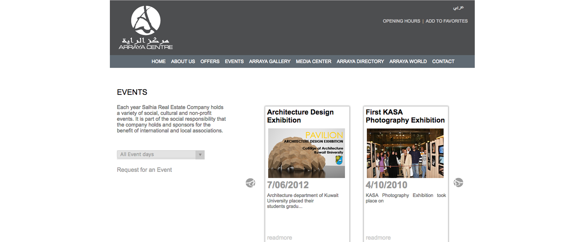The image size is (584, 242).
Task: Go to HOME in navigation bar
Action: [x=159, y=61]
